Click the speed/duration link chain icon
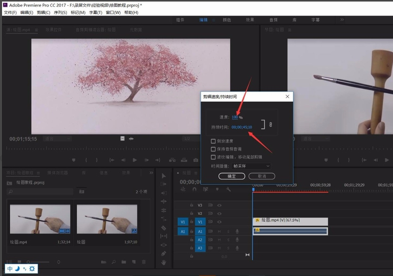 coord(271,124)
